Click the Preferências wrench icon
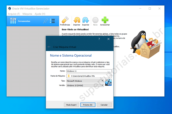This screenshot has width=172, height=114. [x=65, y=20]
